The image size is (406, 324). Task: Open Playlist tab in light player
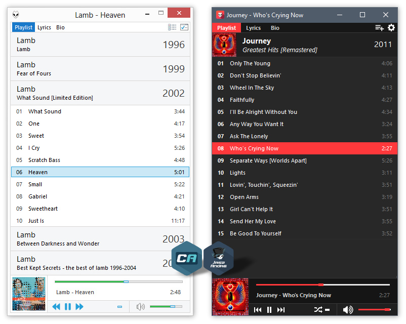click(23, 27)
